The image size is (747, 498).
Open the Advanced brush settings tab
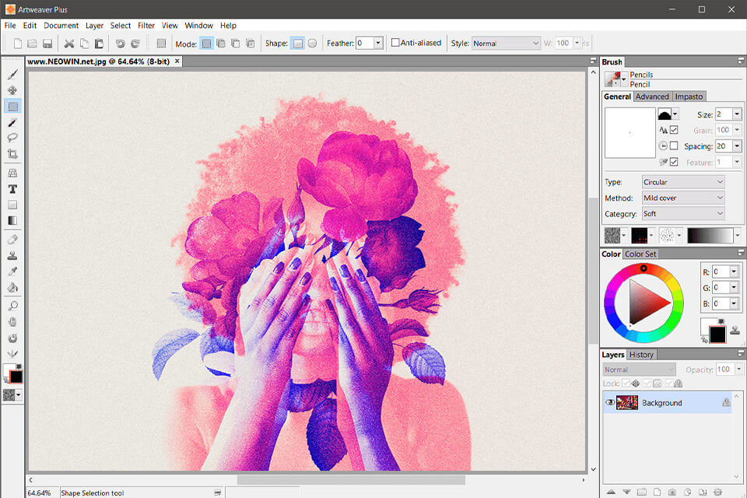pyautogui.click(x=652, y=96)
